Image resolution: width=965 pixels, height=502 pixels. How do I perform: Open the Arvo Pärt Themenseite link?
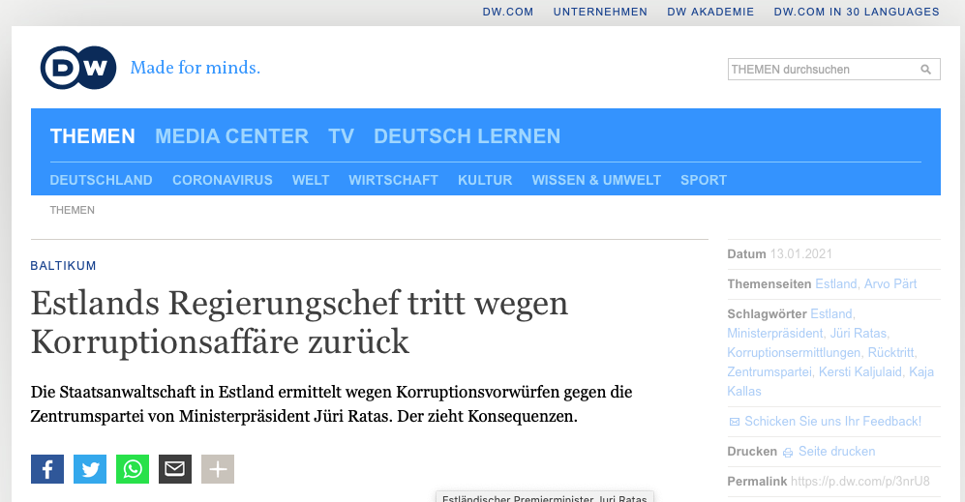(x=890, y=284)
